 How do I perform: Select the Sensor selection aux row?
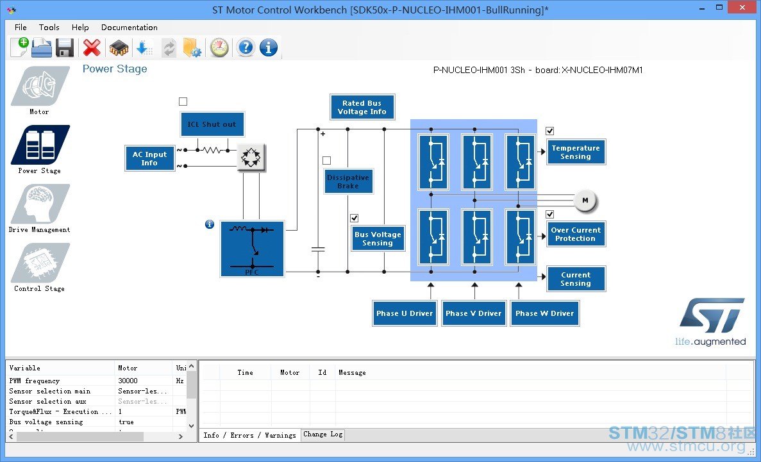pos(97,401)
